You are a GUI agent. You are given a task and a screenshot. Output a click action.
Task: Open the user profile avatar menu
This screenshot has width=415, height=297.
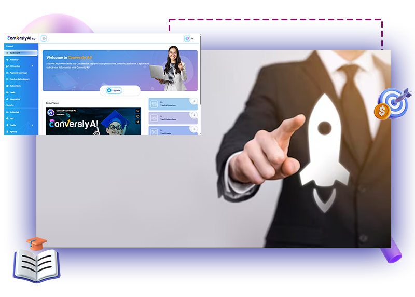point(187,38)
